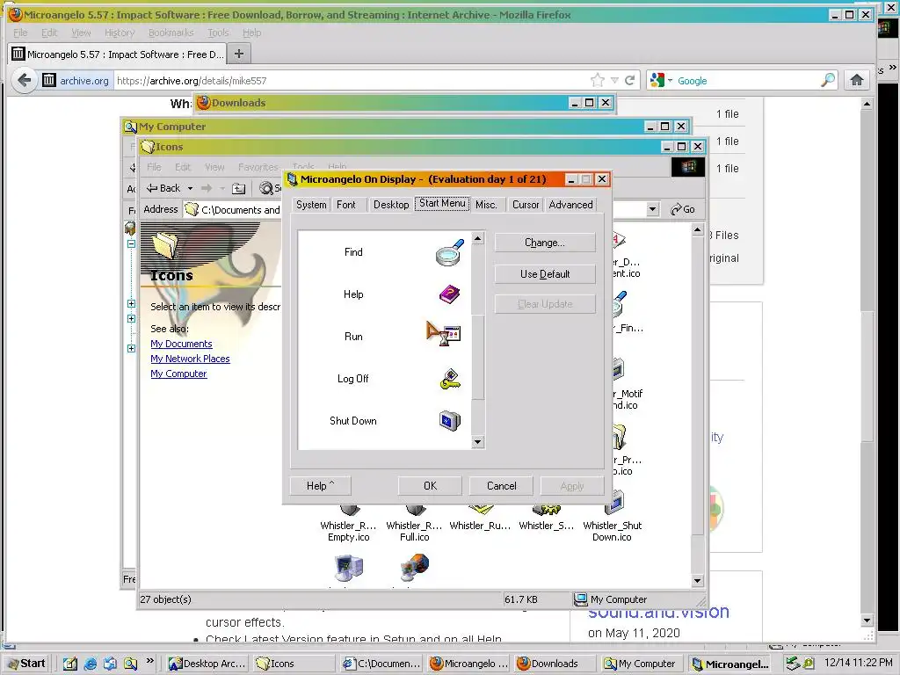The image size is (900, 675).
Task: Select Whistler_R... Full.ico file
Action: coord(415,522)
